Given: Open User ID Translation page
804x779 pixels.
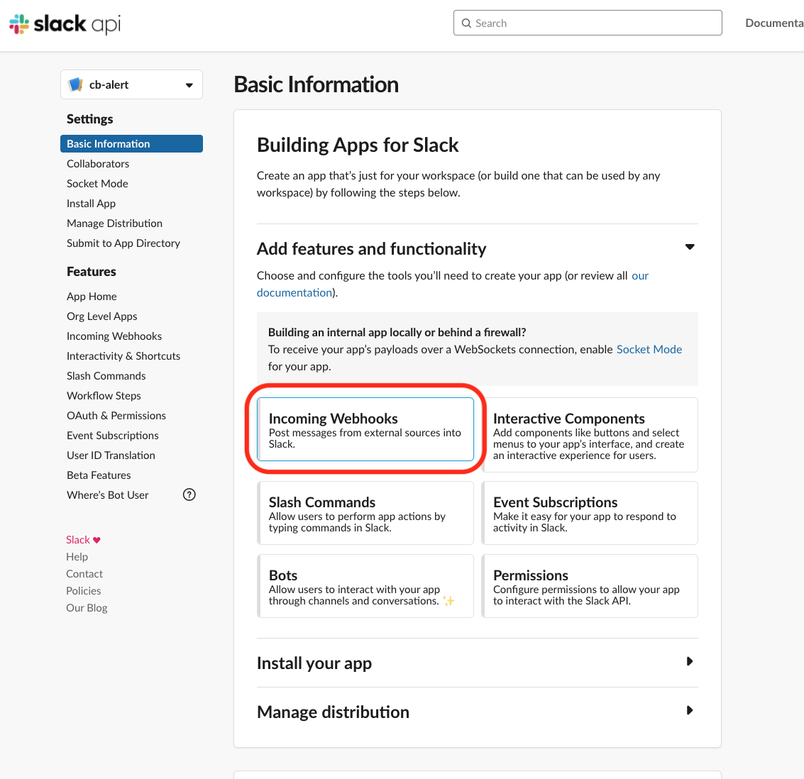Looking at the screenshot, I should click(x=111, y=455).
